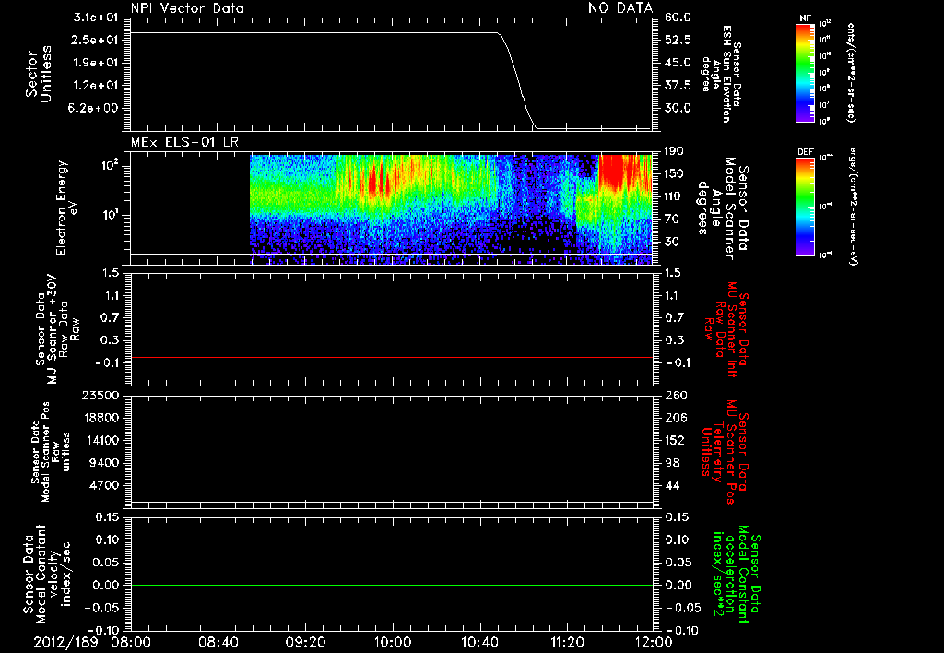Click the "10:40" time axis label

[479, 642]
